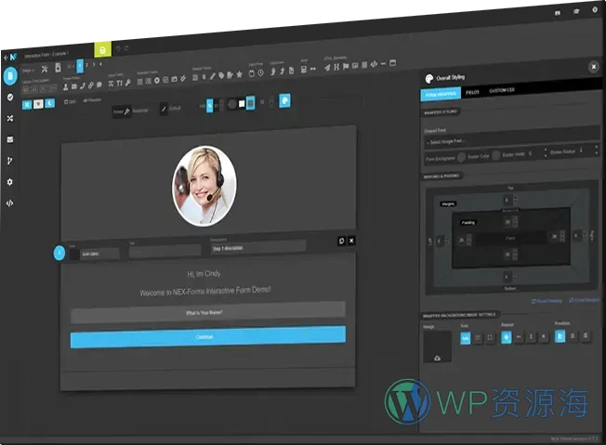
Task: Pick the Form Background color swatch
Action: 461,157
